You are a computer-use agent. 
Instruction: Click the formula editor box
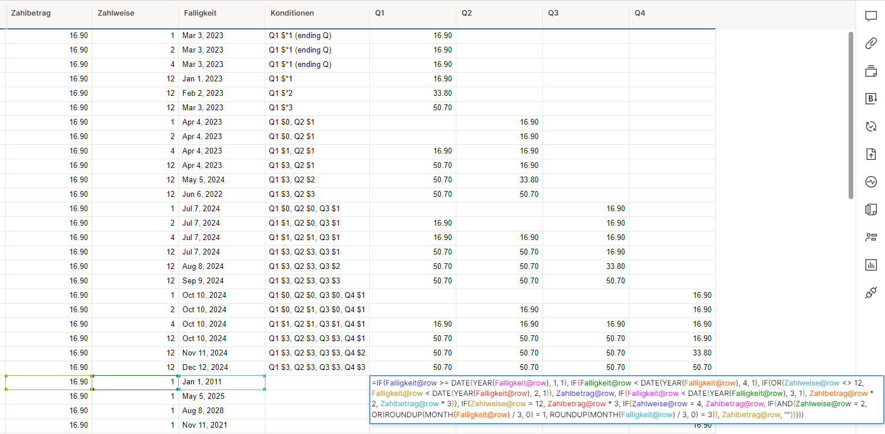point(627,399)
